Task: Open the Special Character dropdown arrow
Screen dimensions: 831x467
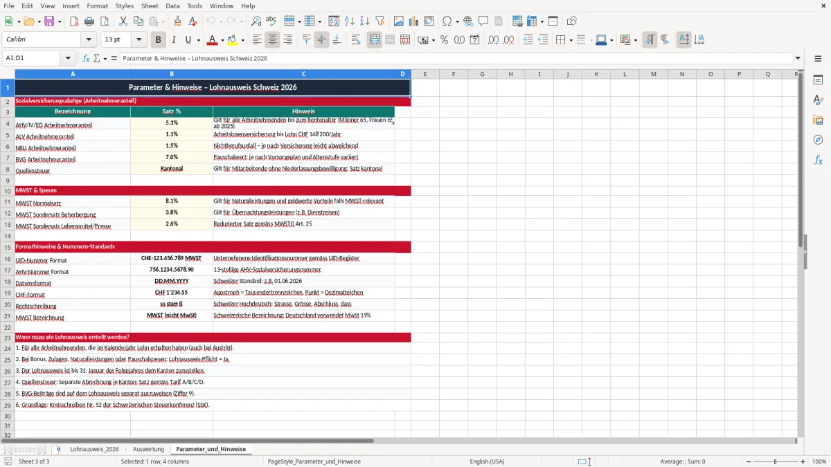Action: click(x=457, y=21)
